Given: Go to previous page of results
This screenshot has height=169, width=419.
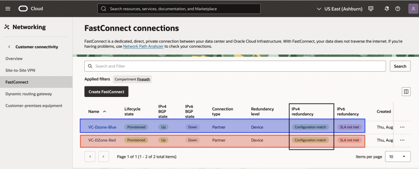Looking at the screenshot, I should point(90,156).
